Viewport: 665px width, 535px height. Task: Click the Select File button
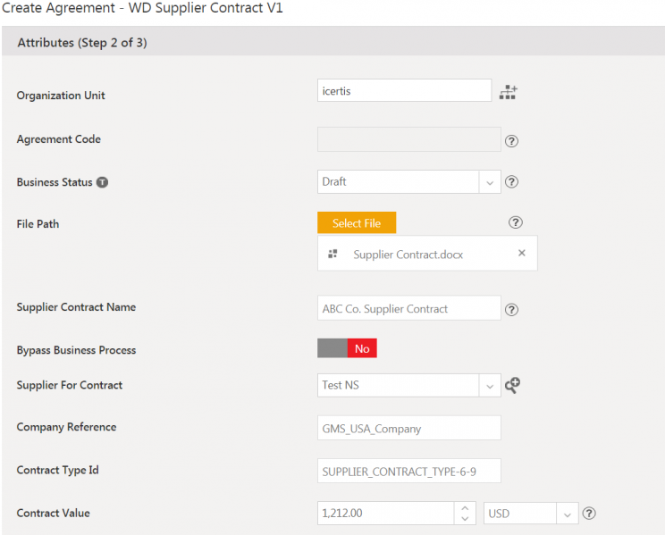(x=357, y=222)
